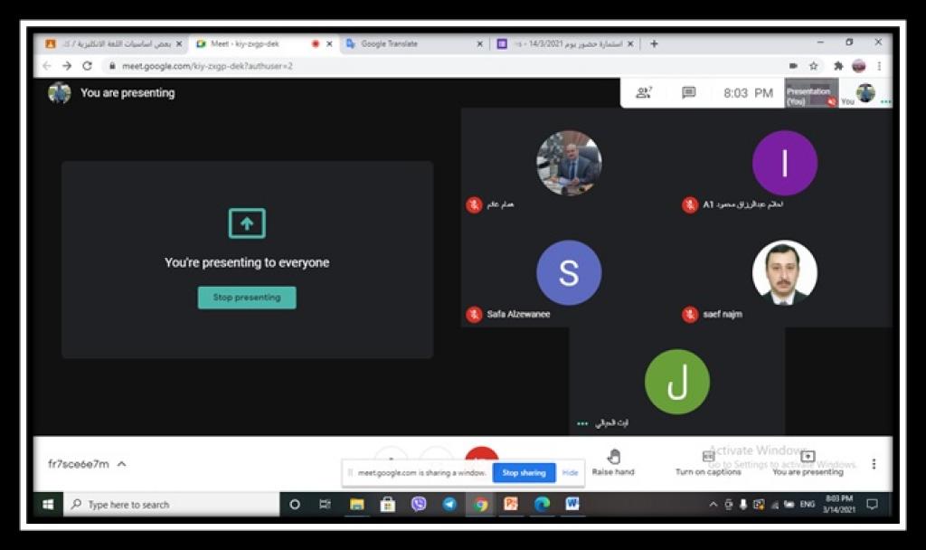Open the Chrome extensions puzzle icon
Image resolution: width=926 pixels, height=550 pixels.
(837, 66)
